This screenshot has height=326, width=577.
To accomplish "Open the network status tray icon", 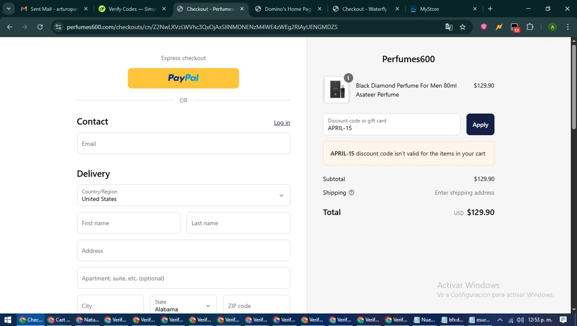I will point(511,320).
